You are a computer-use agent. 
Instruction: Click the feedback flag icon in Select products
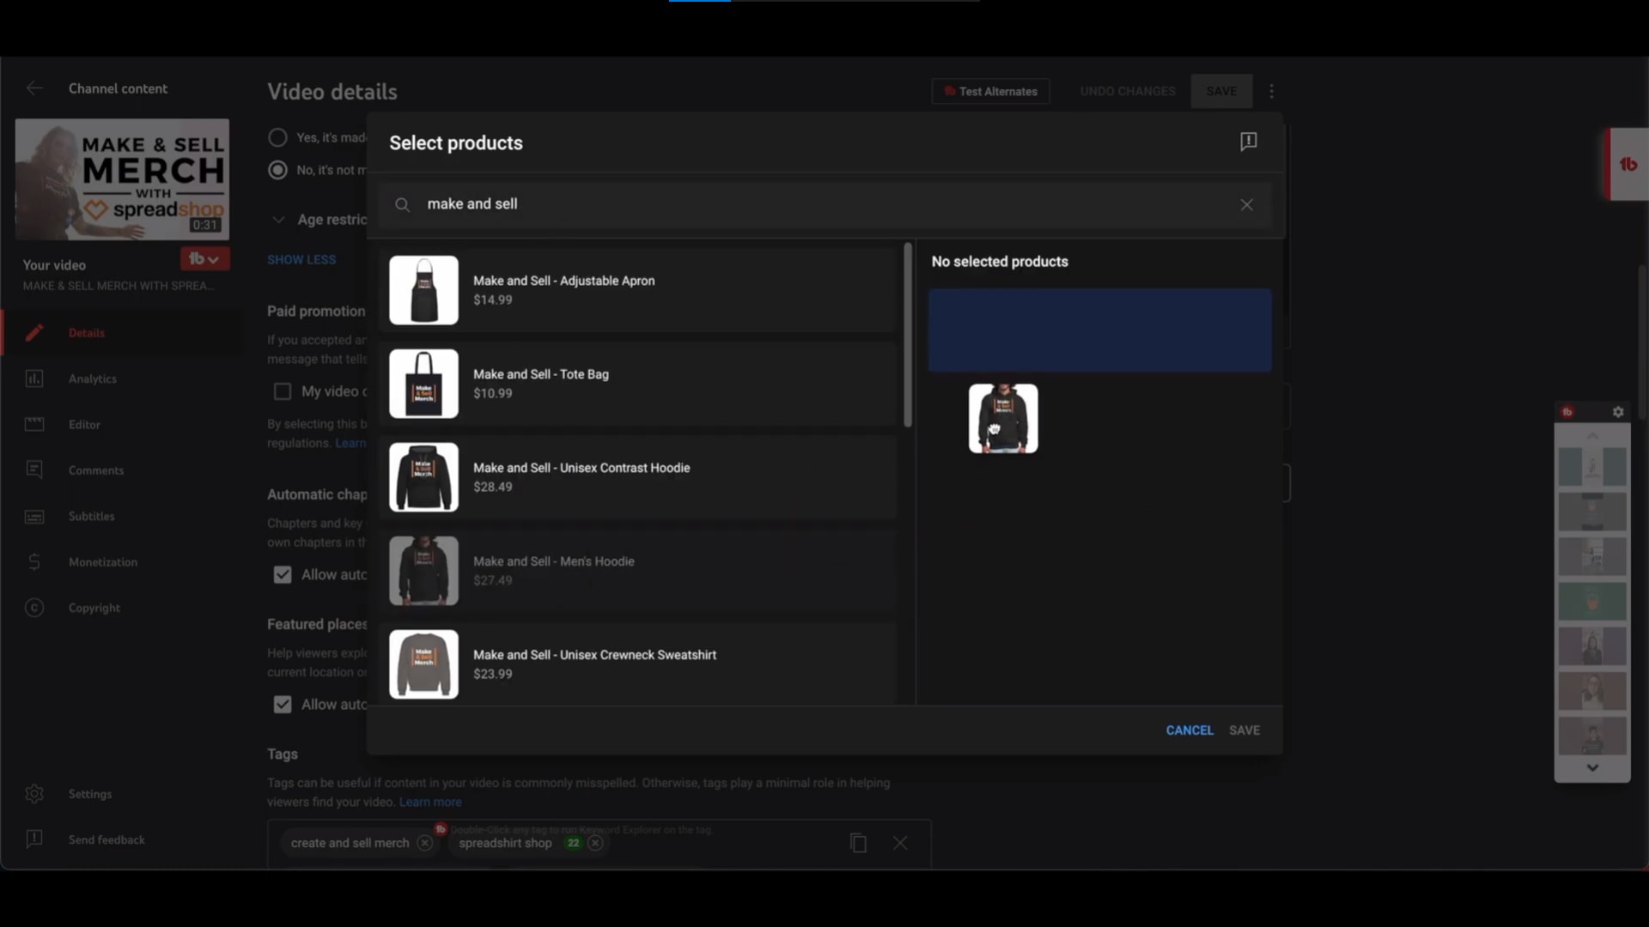[x=1248, y=142]
